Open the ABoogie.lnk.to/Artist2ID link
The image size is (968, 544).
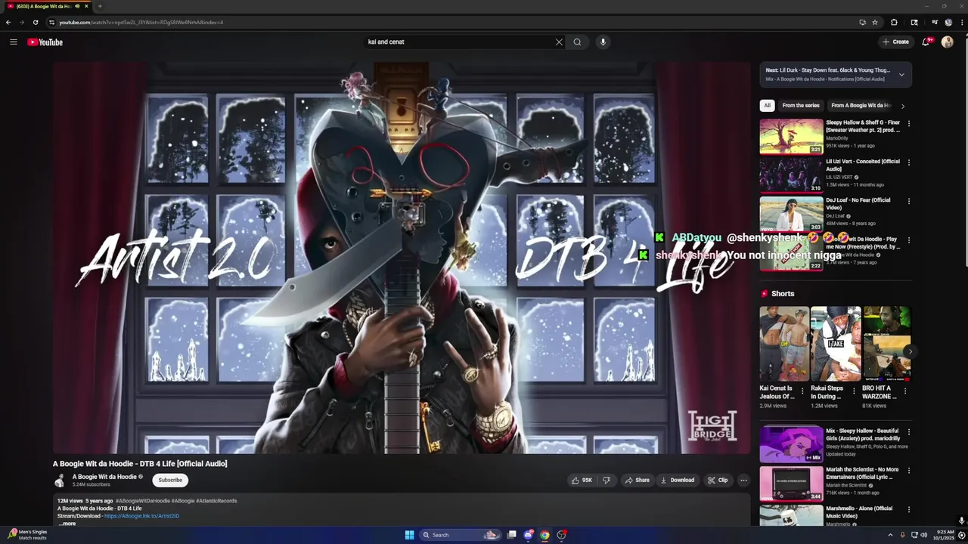(141, 516)
